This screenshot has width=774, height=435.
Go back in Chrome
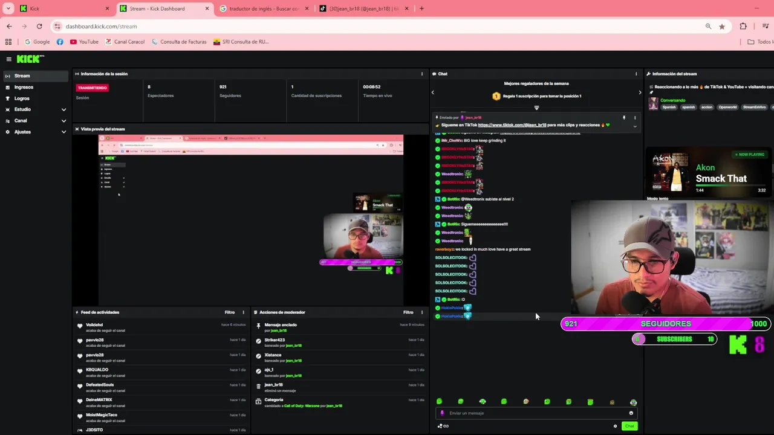[9, 27]
